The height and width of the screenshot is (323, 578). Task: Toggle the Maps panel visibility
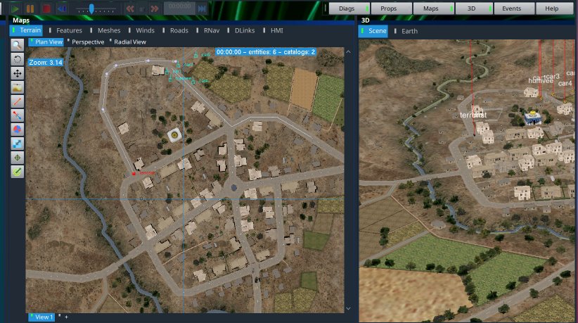pos(430,8)
